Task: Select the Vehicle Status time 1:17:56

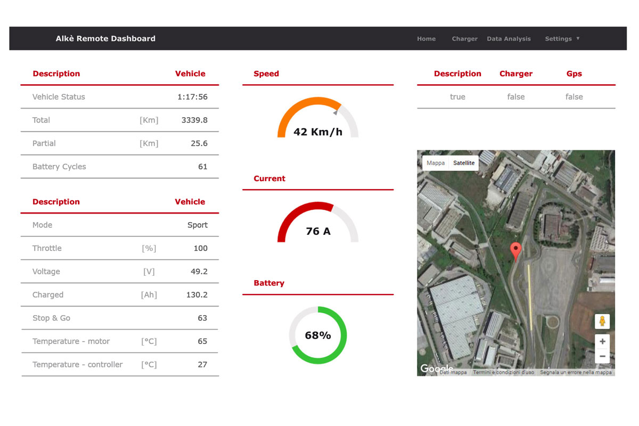Action: (192, 97)
